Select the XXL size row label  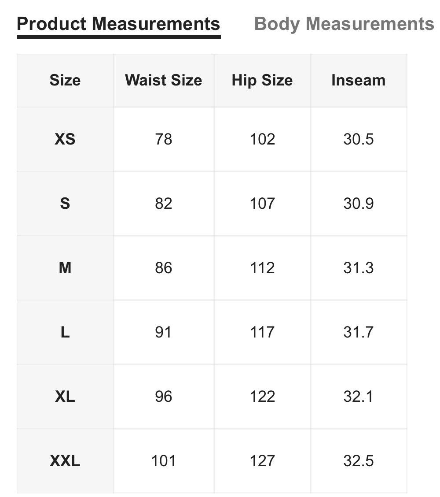(65, 461)
